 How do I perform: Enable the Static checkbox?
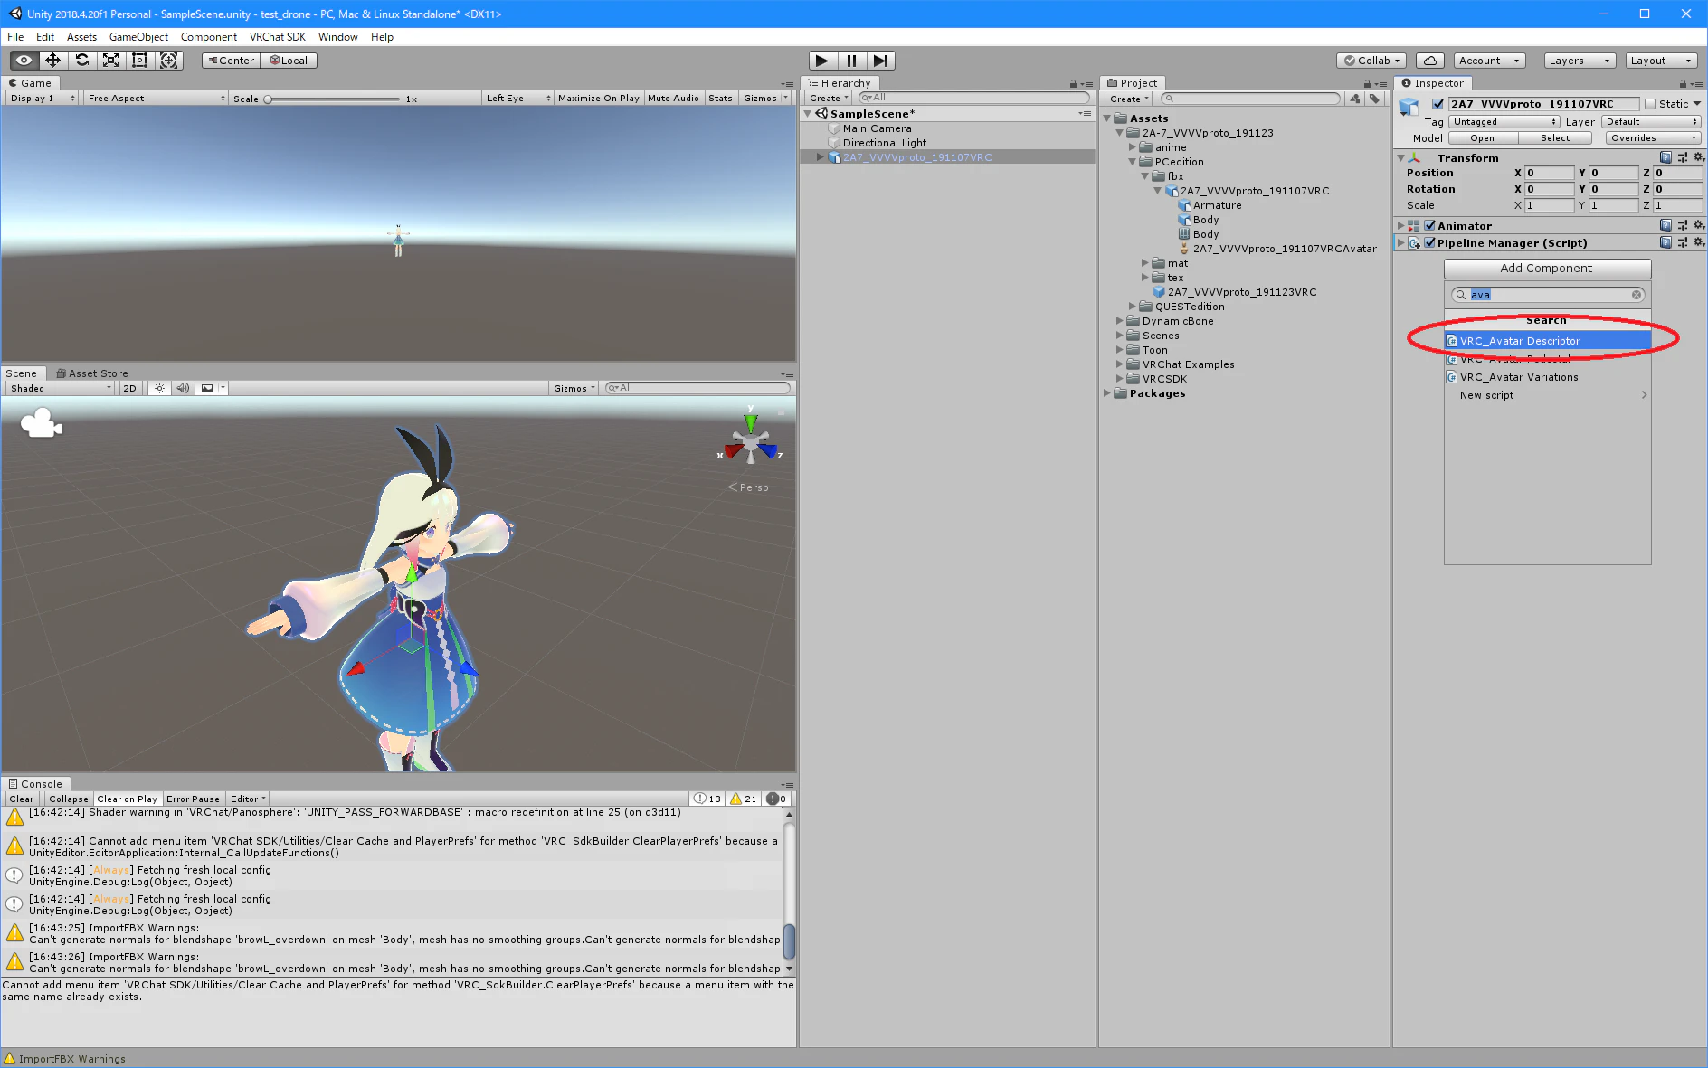pos(1650,104)
